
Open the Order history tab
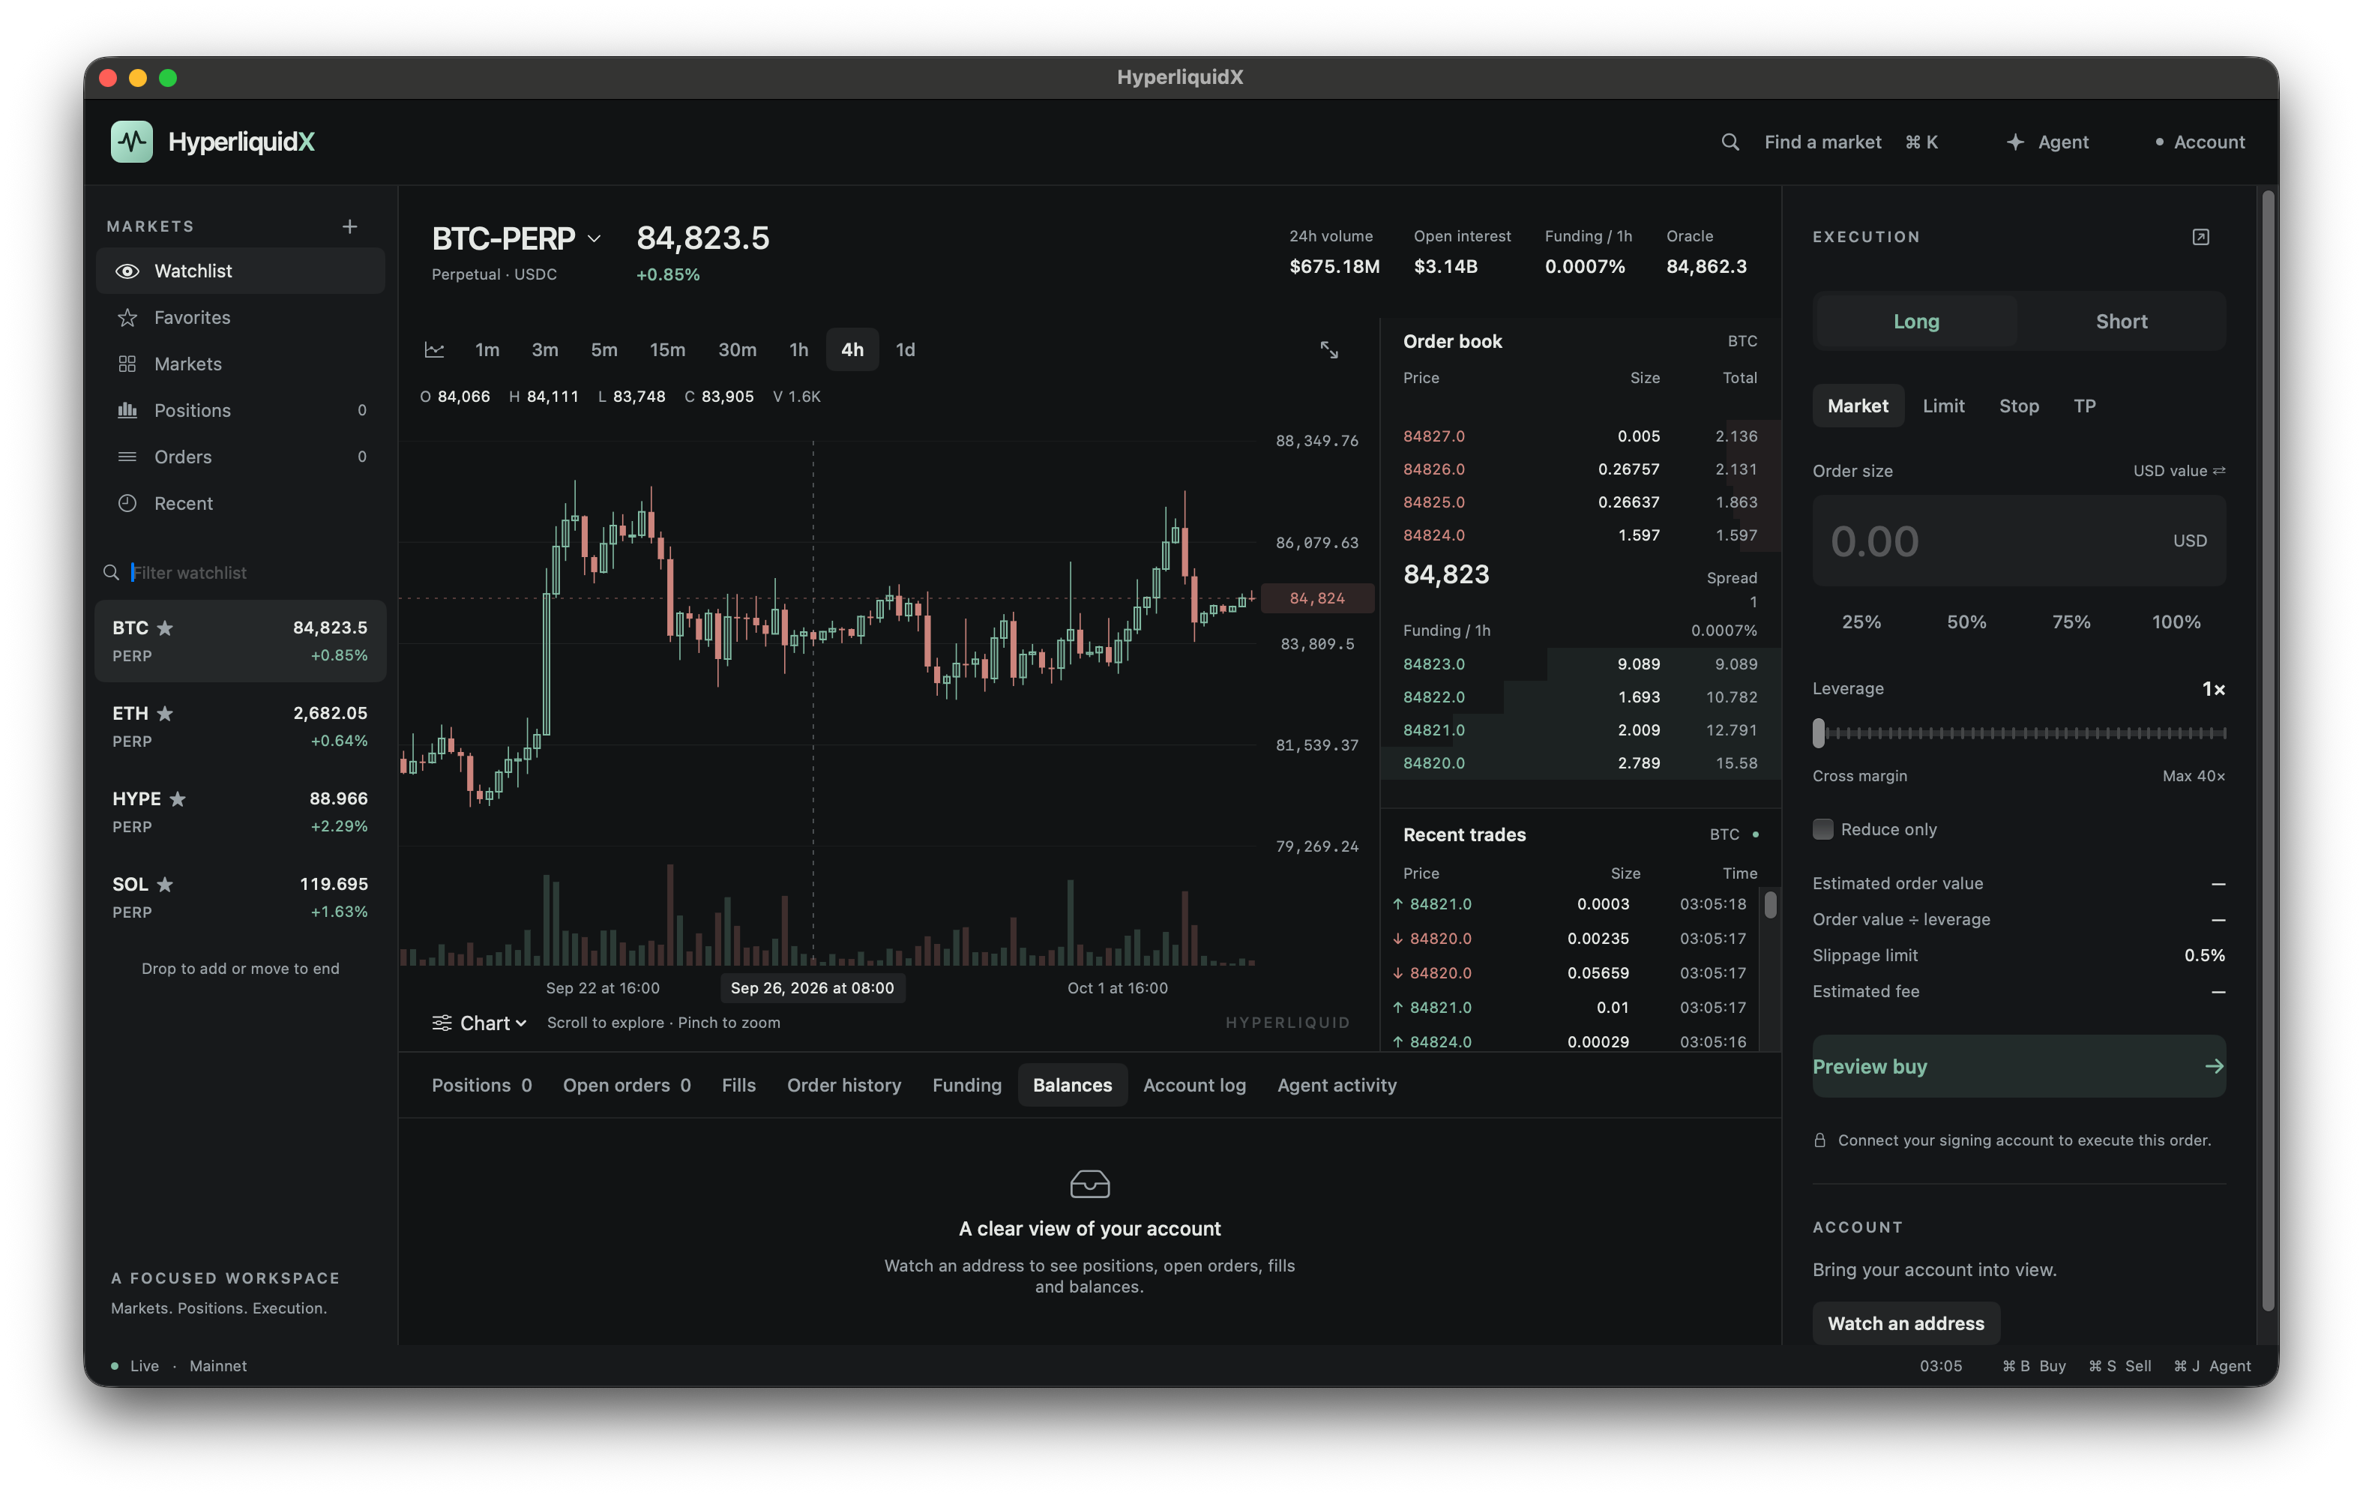pos(844,1085)
